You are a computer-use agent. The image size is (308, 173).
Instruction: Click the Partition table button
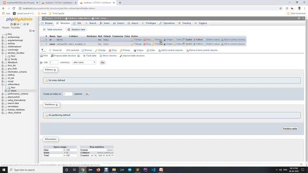pyautogui.click(x=290, y=129)
